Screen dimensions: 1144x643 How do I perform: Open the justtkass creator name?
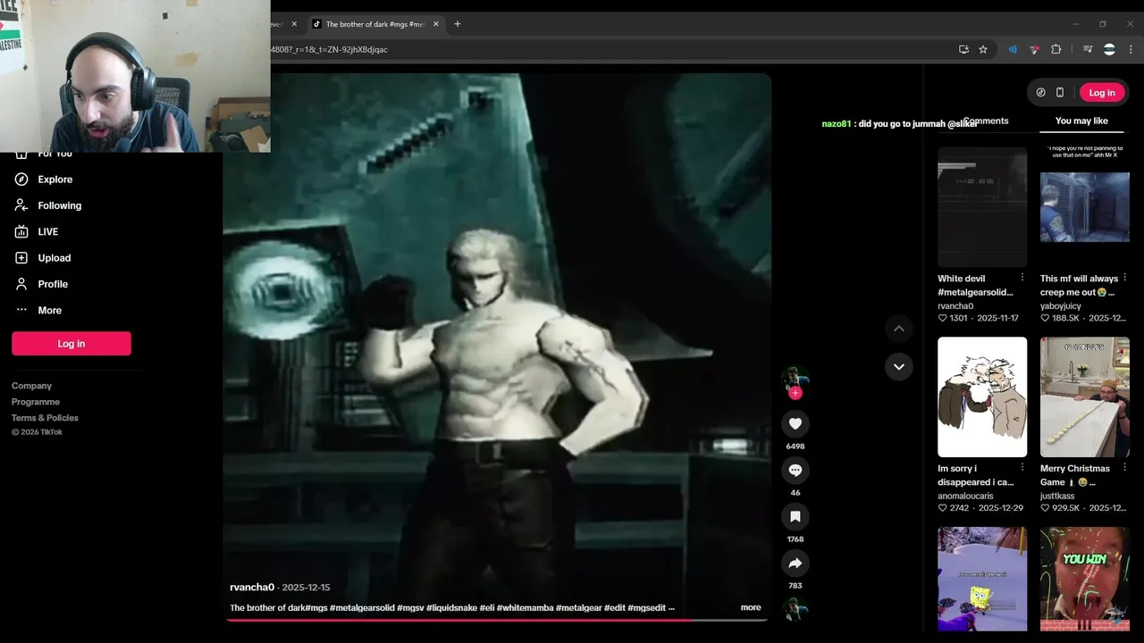tap(1059, 496)
